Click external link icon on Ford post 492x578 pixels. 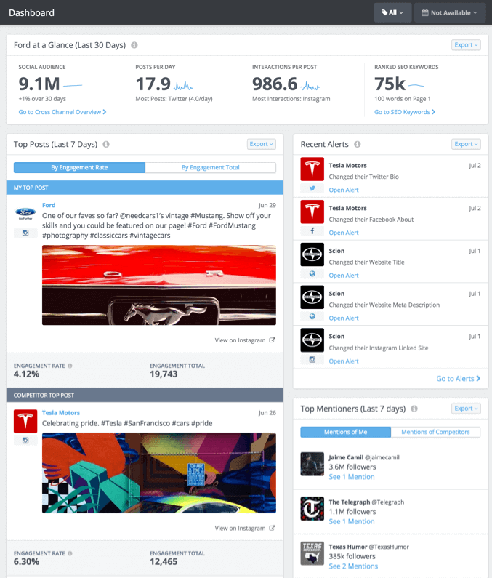tap(272, 340)
